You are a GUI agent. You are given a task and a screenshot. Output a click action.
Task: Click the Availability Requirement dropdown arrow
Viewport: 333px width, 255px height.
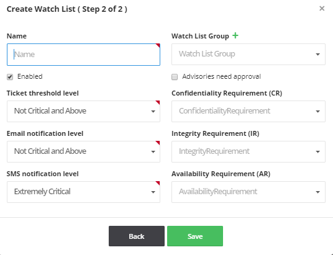[317, 192]
